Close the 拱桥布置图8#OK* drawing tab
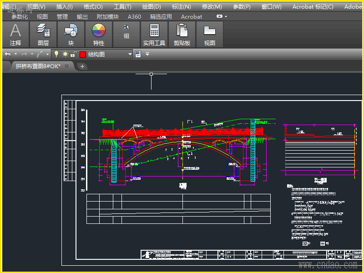This screenshot has height=273, width=364. (x=66, y=66)
